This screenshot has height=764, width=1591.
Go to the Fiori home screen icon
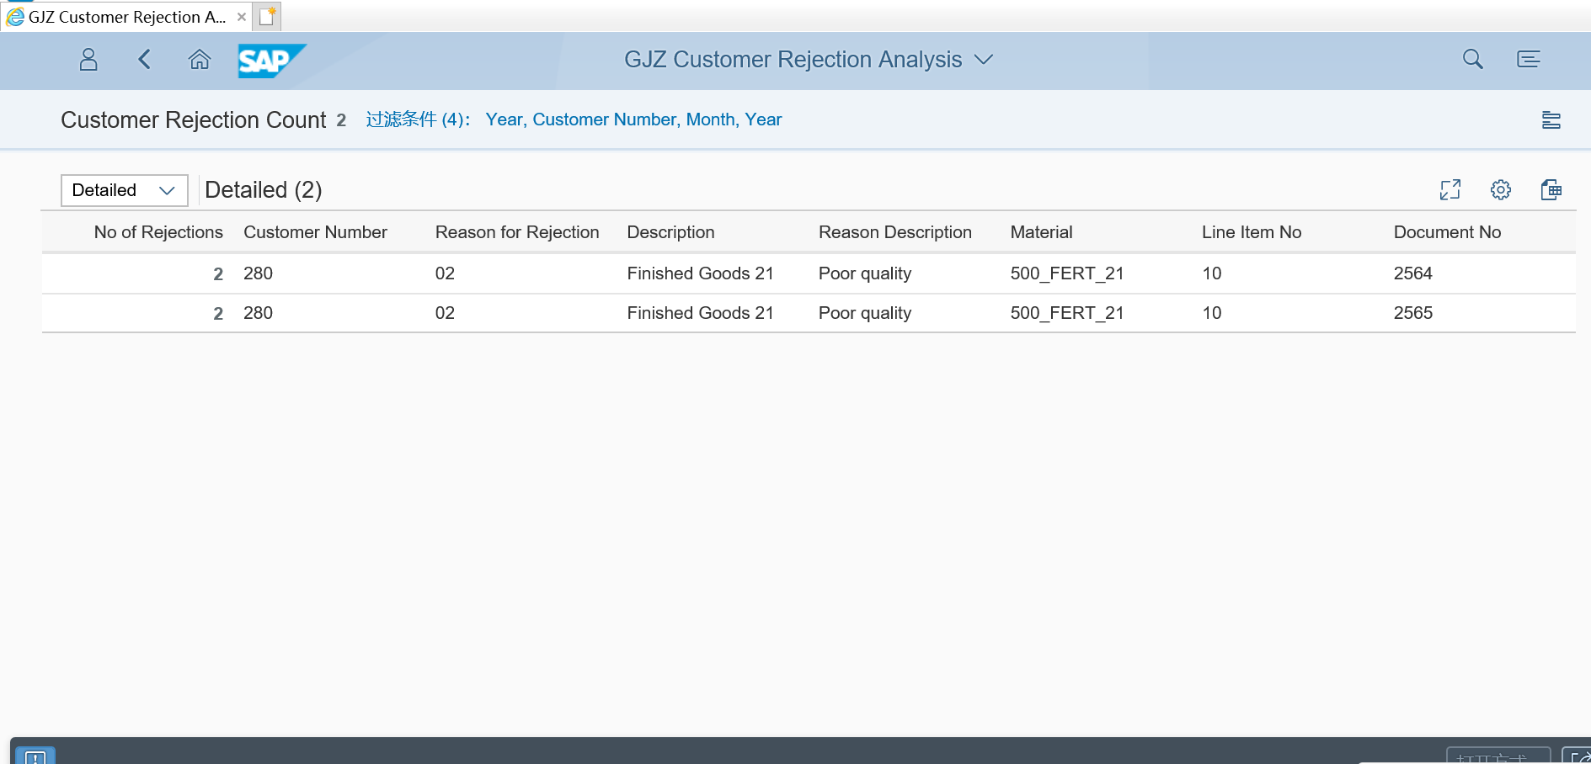pos(200,60)
